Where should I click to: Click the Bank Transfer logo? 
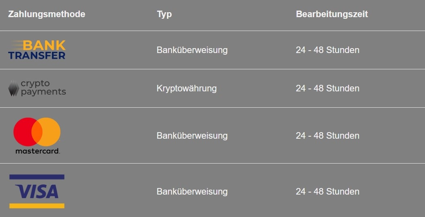pyautogui.click(x=37, y=50)
